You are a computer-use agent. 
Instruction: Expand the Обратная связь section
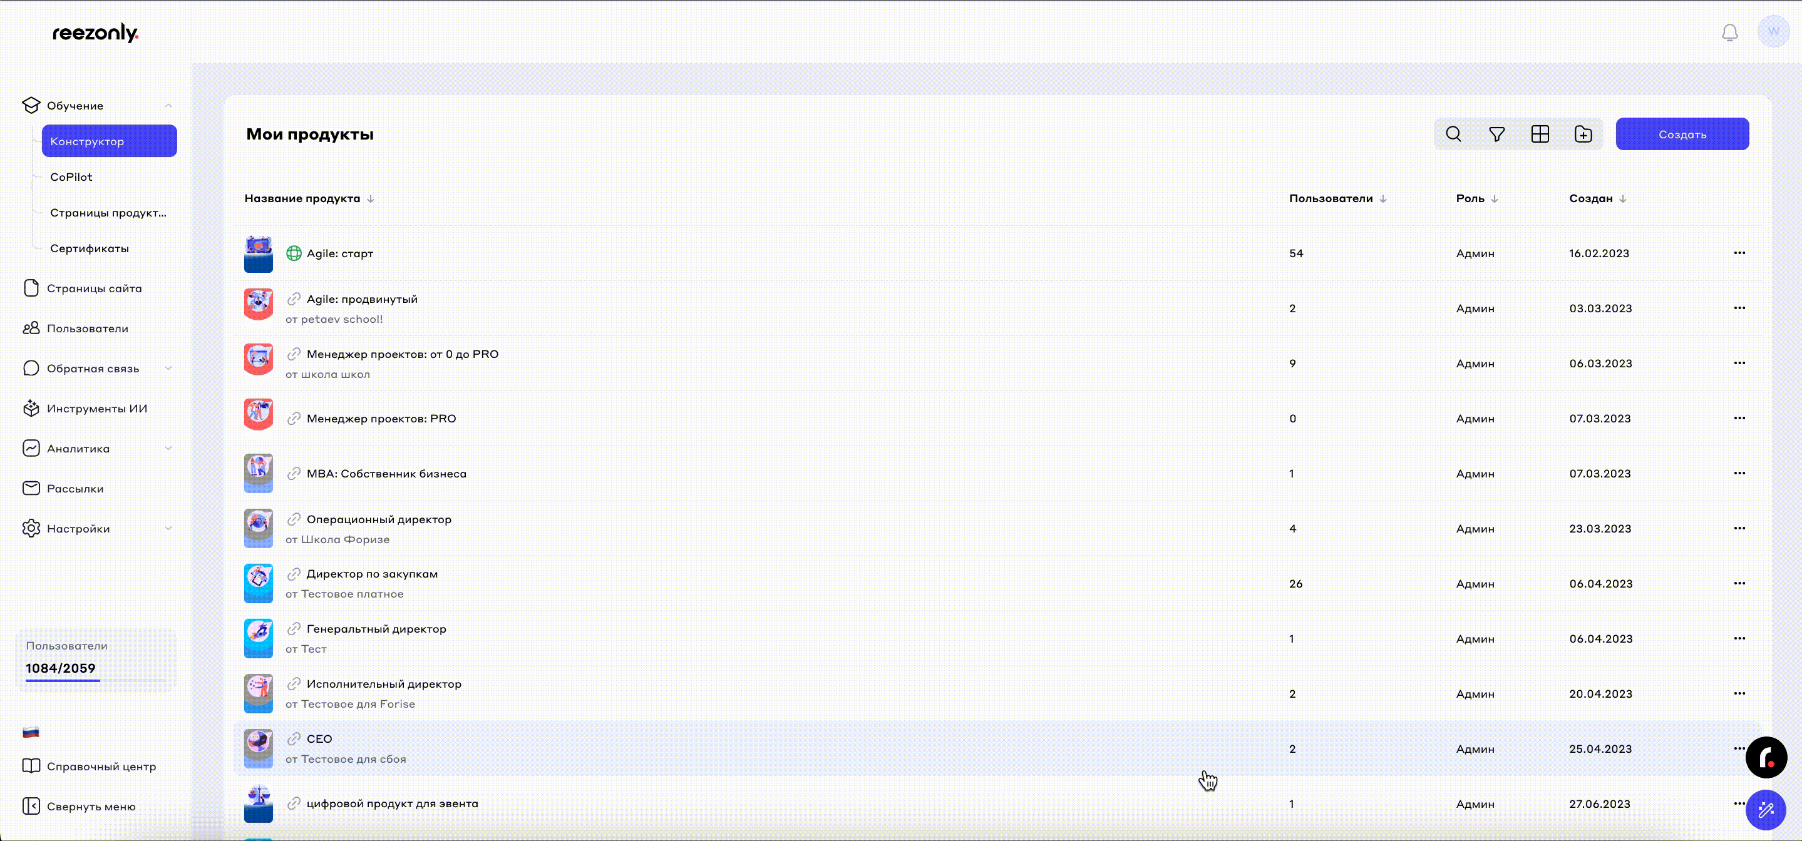pos(168,369)
